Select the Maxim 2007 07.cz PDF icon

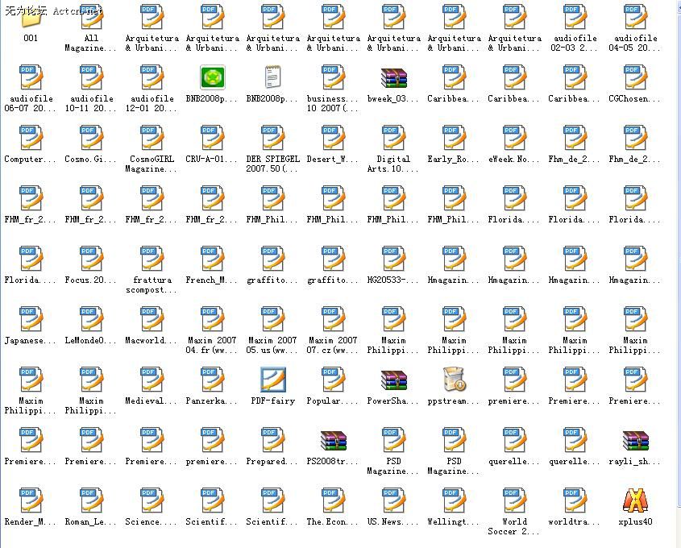333,318
